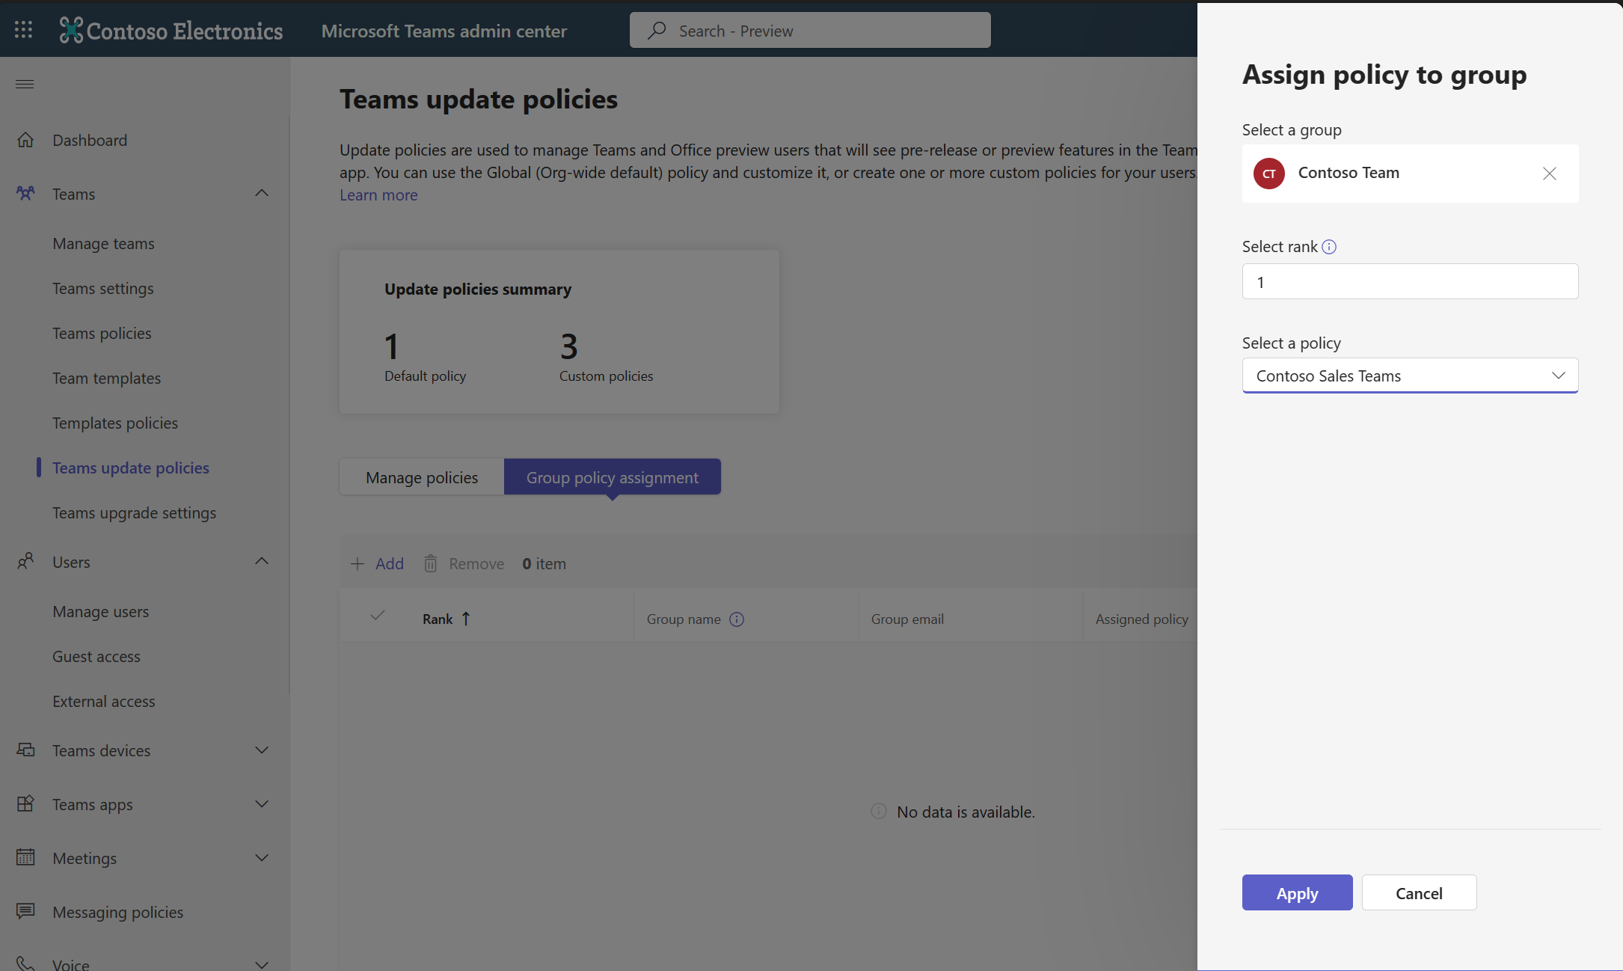Click Cancel to dismiss the panel
This screenshot has height=971, width=1623.
[x=1419, y=892]
